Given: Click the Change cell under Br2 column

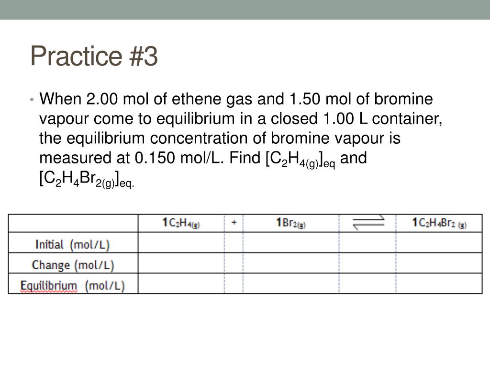Looking at the screenshot, I should click(x=291, y=263).
